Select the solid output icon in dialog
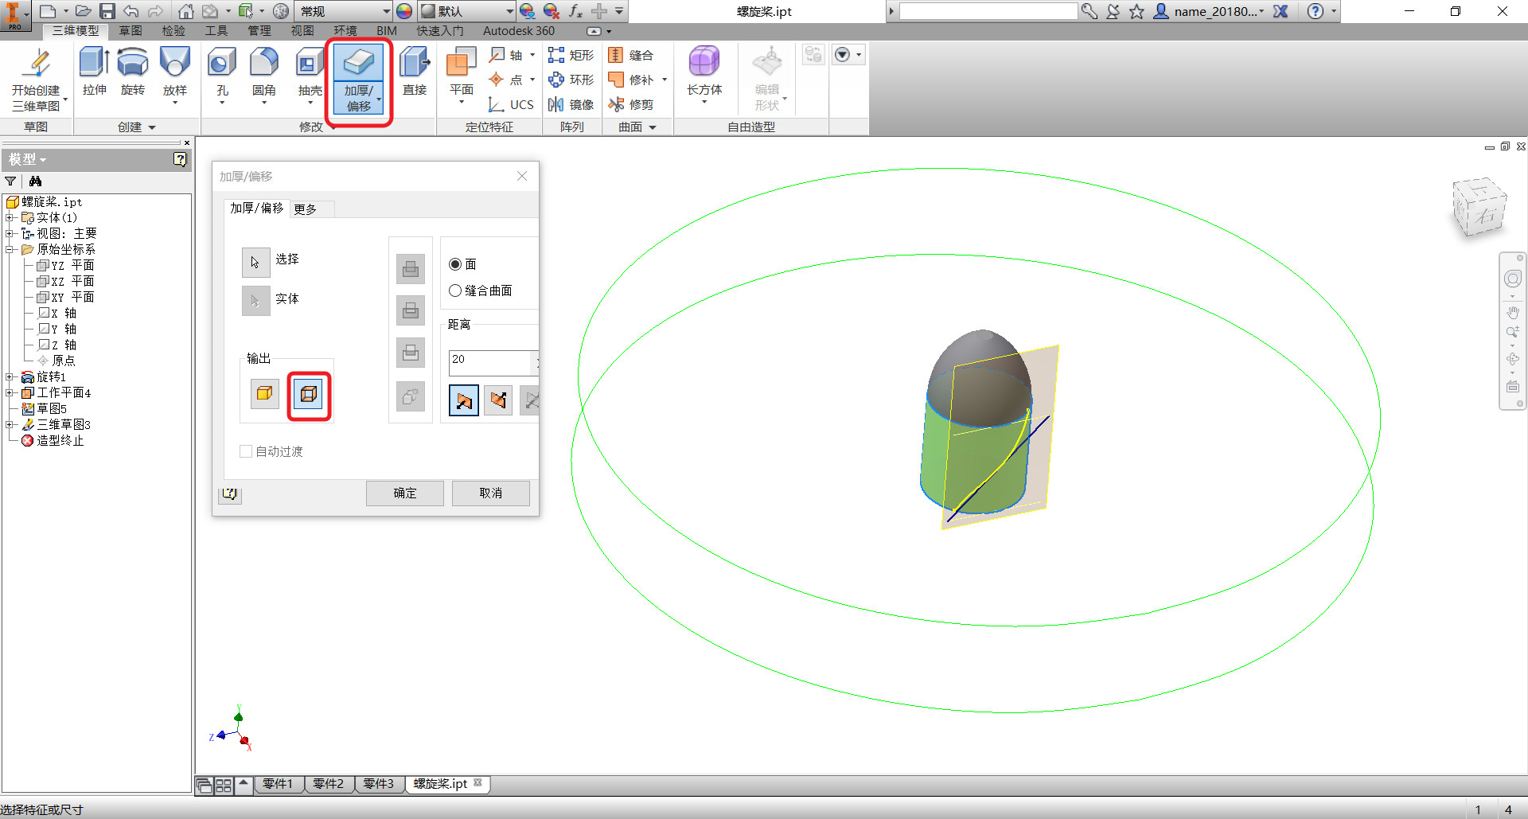 click(x=265, y=393)
